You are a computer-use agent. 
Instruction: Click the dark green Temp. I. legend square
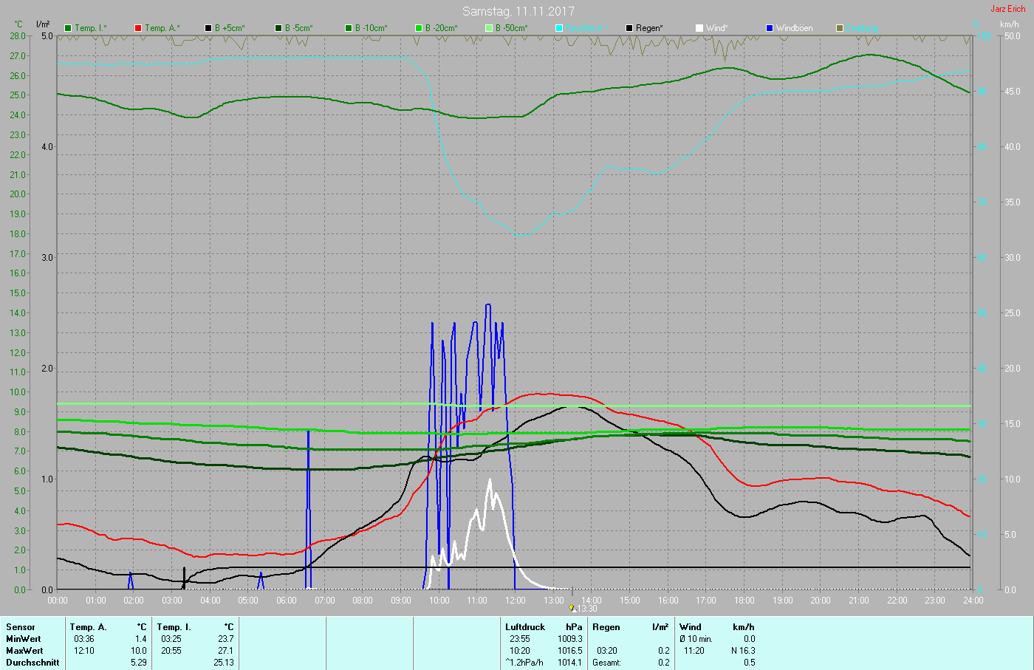(68, 28)
